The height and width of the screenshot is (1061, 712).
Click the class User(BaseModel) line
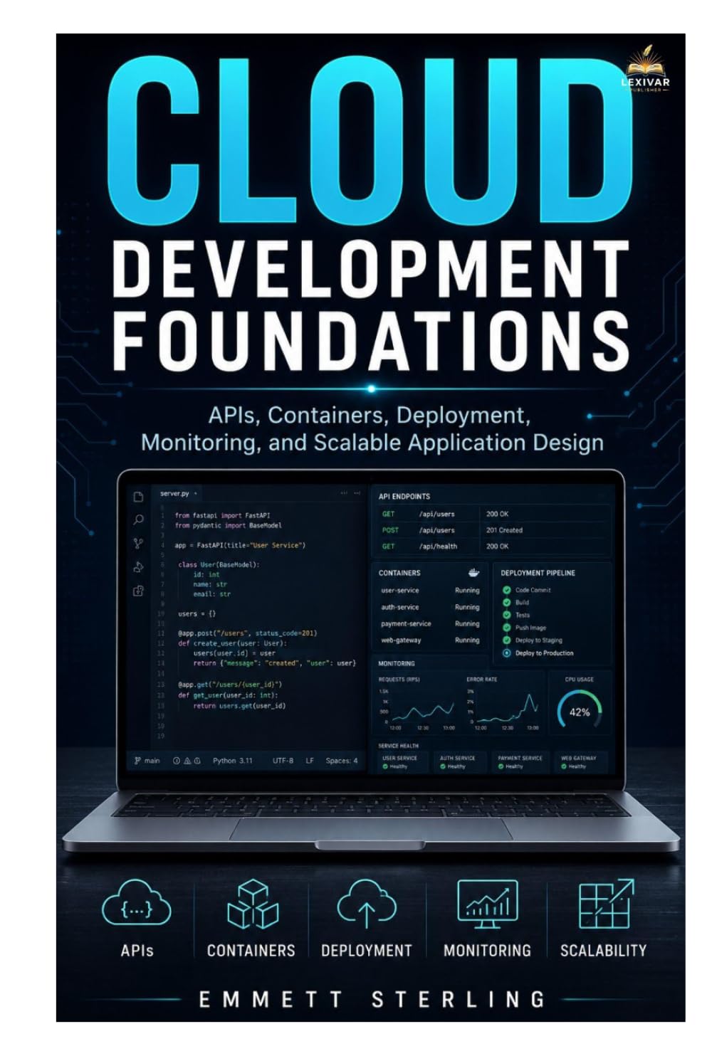tap(219, 564)
